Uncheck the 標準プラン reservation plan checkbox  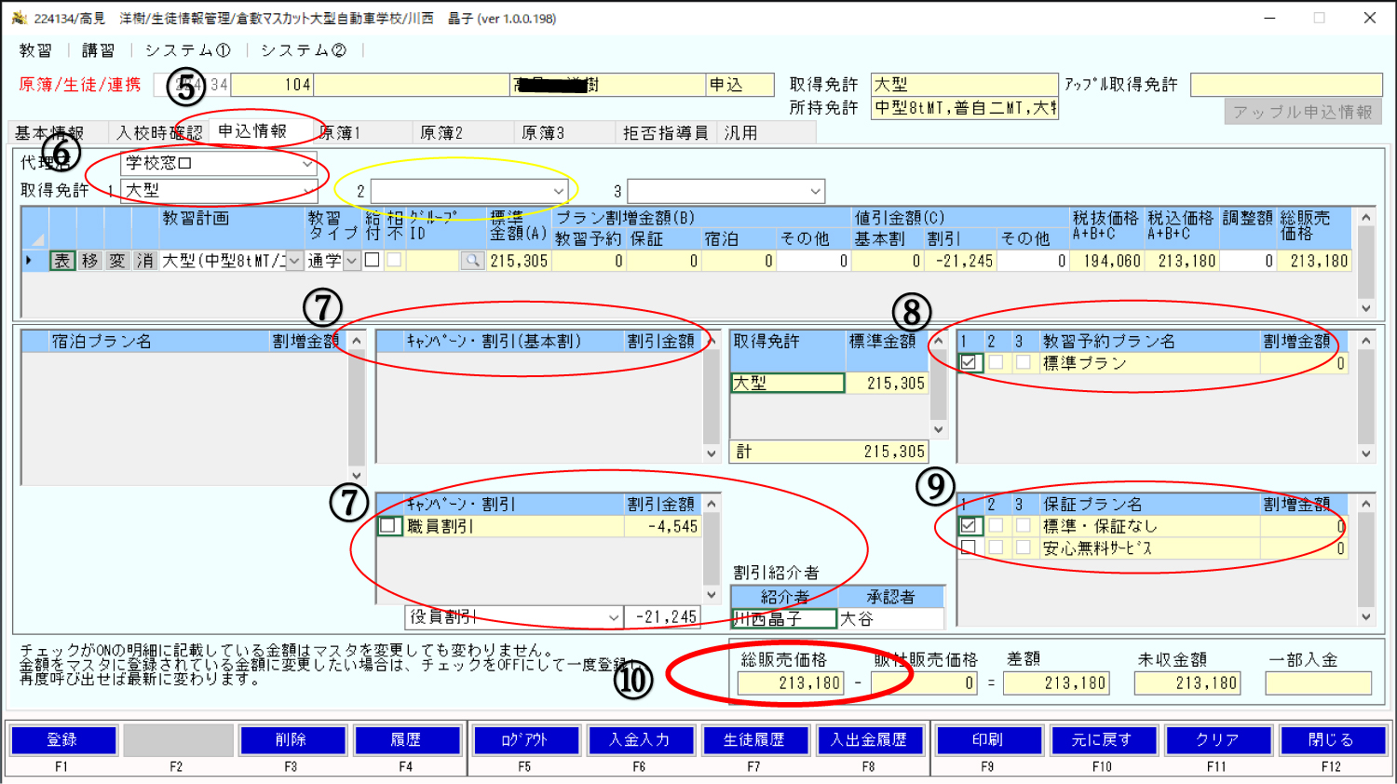(x=969, y=363)
